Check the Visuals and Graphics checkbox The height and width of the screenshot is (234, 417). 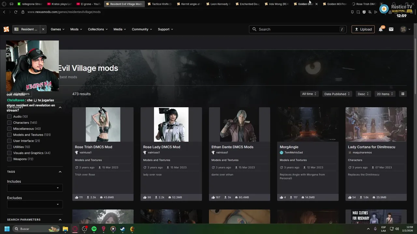(9, 153)
